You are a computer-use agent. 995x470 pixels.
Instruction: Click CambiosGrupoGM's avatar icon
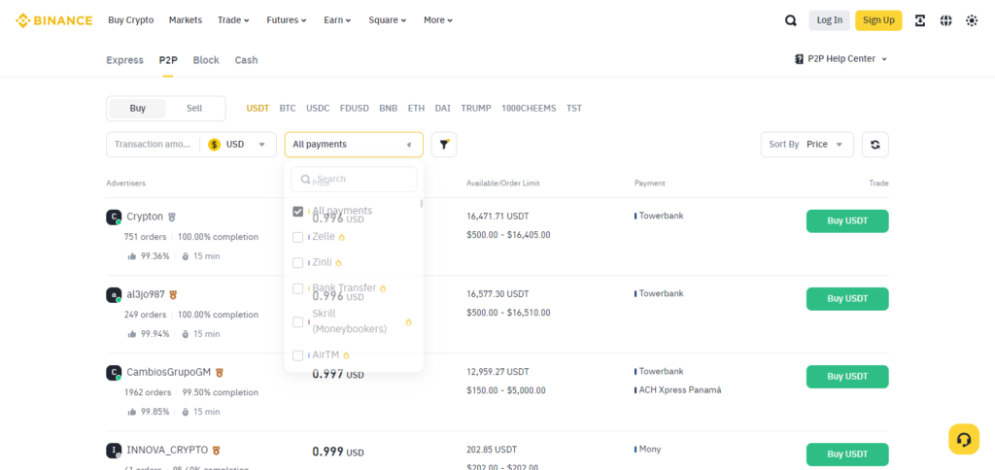coord(114,372)
